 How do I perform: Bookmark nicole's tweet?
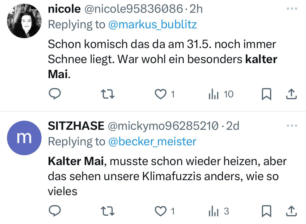tap(266, 94)
